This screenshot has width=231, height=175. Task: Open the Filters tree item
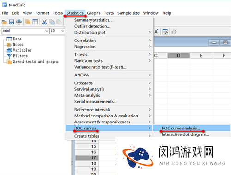pyautogui.click(x=20, y=56)
